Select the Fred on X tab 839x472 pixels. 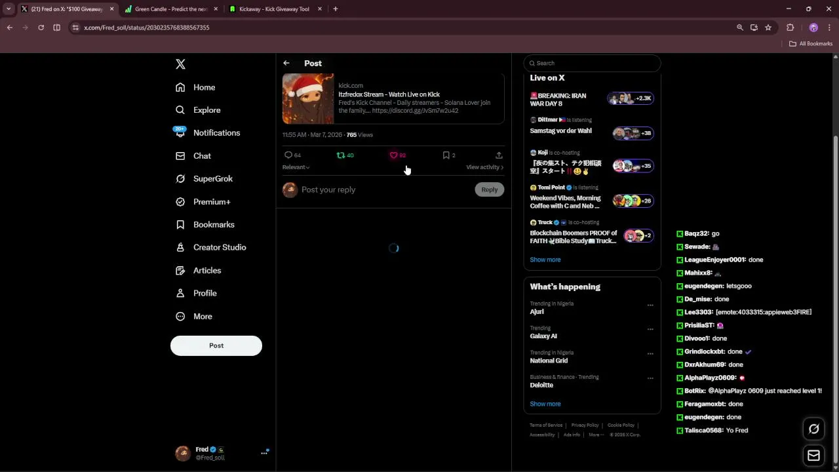pyautogui.click(x=67, y=9)
